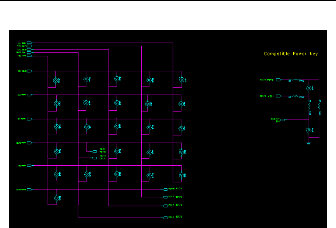Screen dimensions: 336x228
Task: Click the key switch at ROW0 and COL3
Action: [149, 80]
